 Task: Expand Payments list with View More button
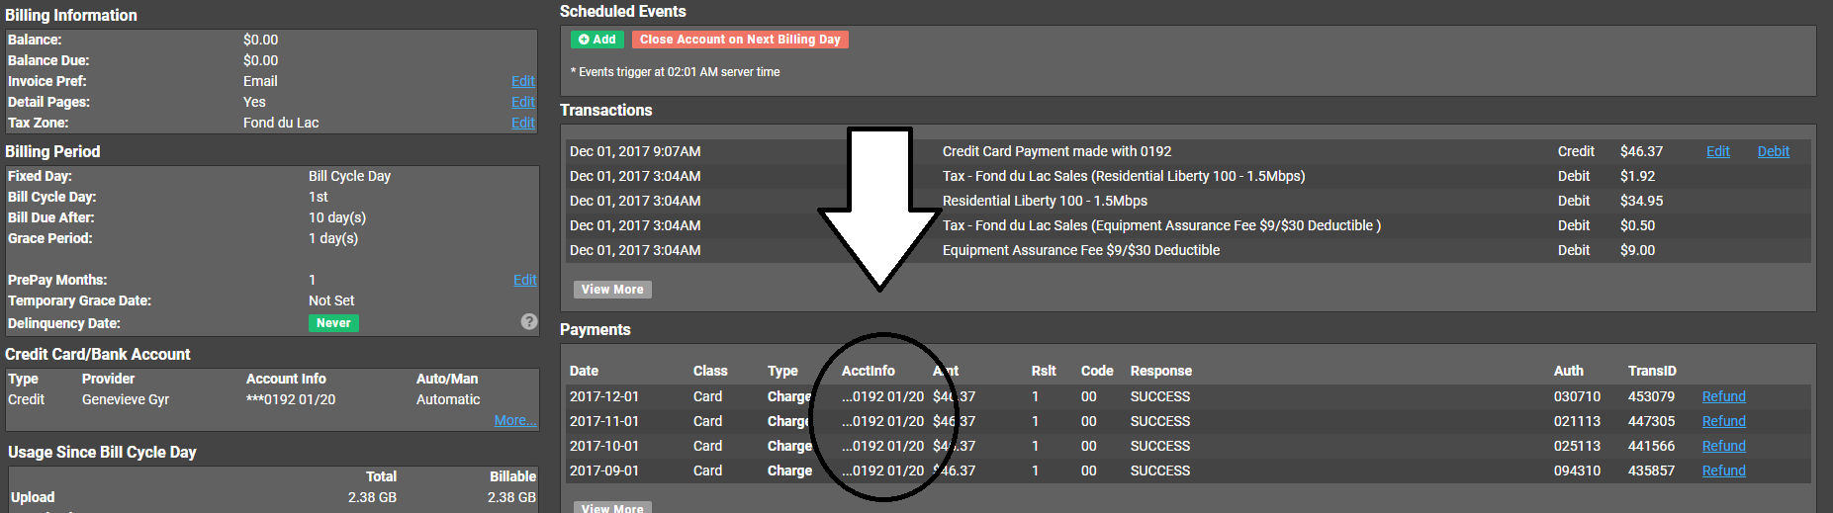tap(612, 507)
